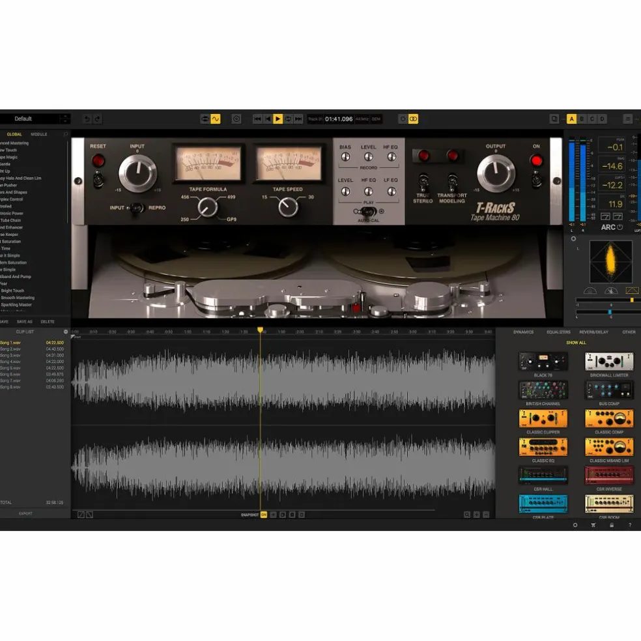Screen dimensions: 641x641
Task: Click the balance meter blue marker
Action: pos(610,312)
